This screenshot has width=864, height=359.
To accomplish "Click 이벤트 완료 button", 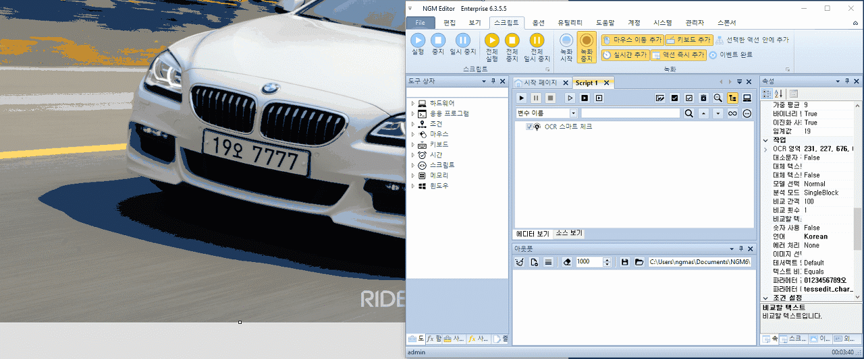I will 730,55.
